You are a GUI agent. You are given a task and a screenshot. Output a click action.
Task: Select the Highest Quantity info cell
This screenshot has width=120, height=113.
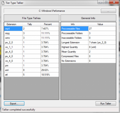(x=75, y=47)
